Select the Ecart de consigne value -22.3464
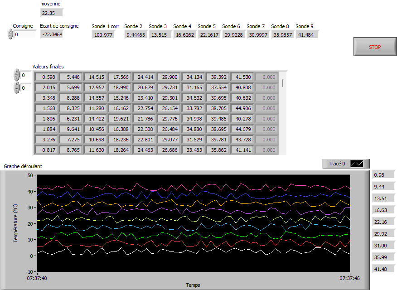This screenshot has width=397, height=290. (51, 34)
